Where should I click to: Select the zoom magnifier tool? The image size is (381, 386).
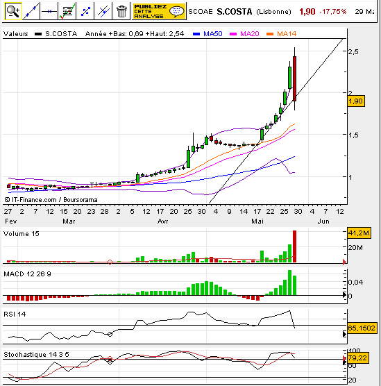(x=13, y=11)
